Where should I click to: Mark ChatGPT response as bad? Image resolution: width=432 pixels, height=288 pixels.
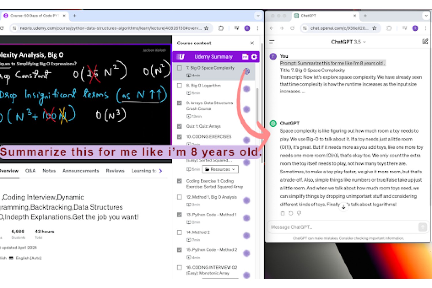[x=299, y=213]
